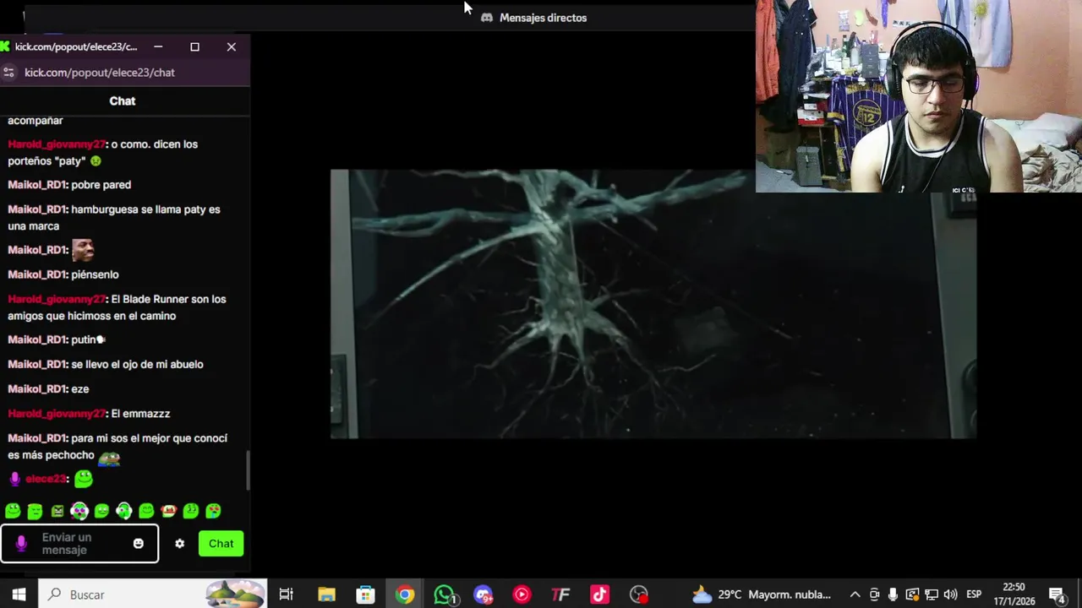Open OBS Studio from the taskbar
Viewport: 1082px width, 608px height.
(x=639, y=594)
